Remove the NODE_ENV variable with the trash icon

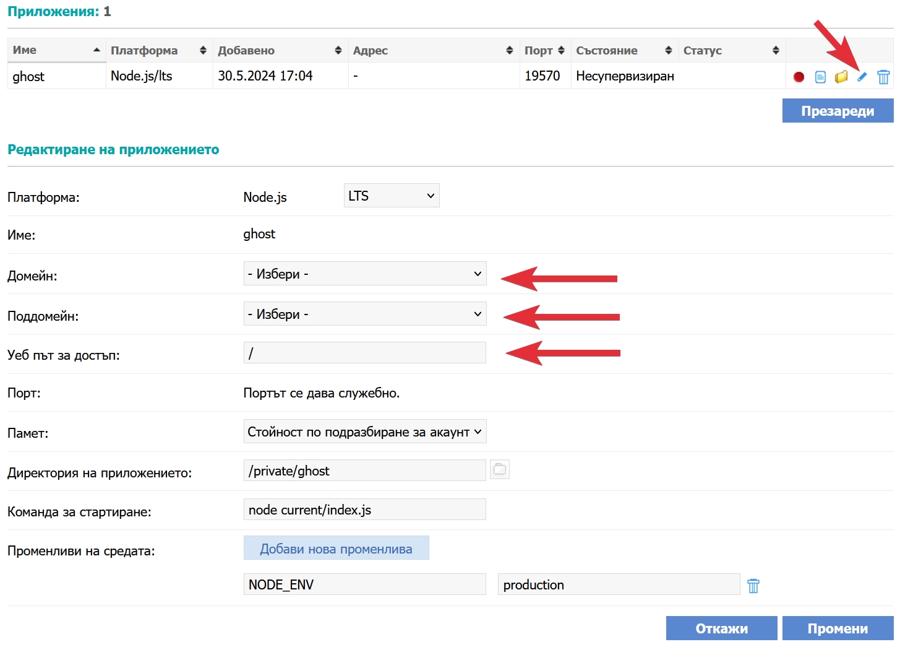point(753,585)
